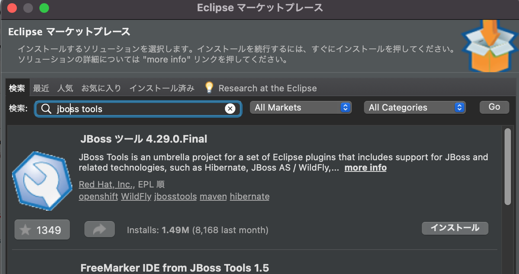
Task: Click the lightbulb Research icon
Action: (209, 88)
